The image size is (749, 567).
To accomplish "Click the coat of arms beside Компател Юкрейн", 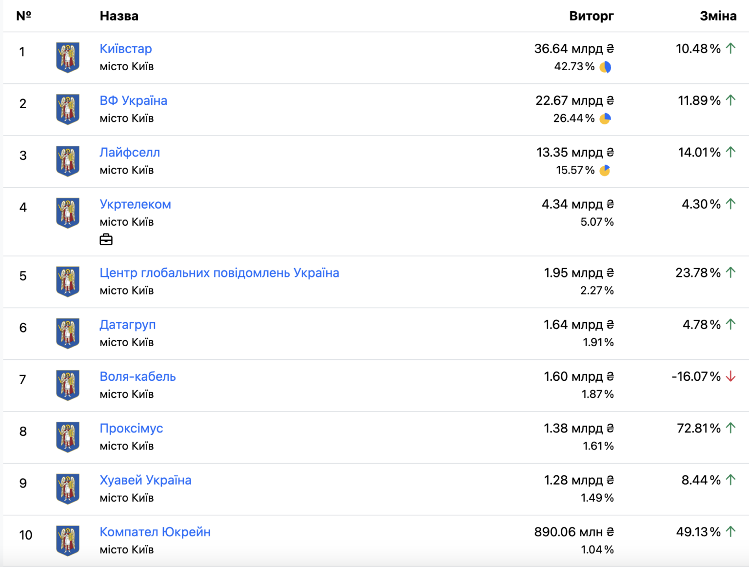I will tap(68, 541).
